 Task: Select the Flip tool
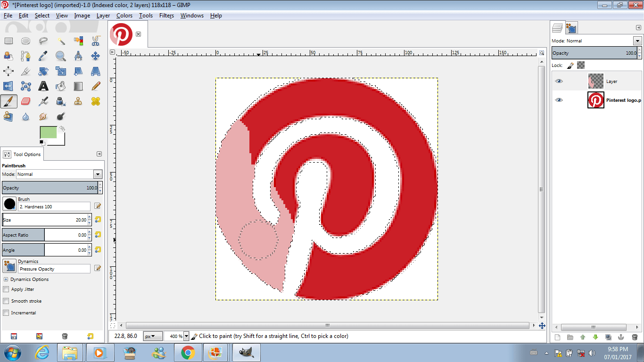tap(8, 86)
